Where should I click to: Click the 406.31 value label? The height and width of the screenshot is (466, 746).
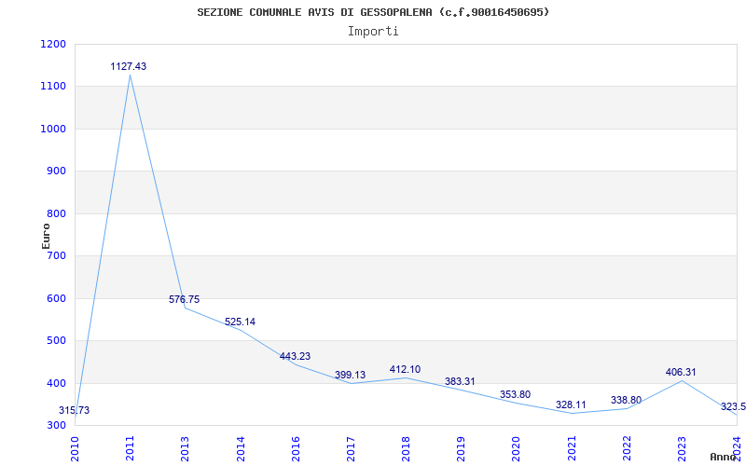(x=681, y=372)
